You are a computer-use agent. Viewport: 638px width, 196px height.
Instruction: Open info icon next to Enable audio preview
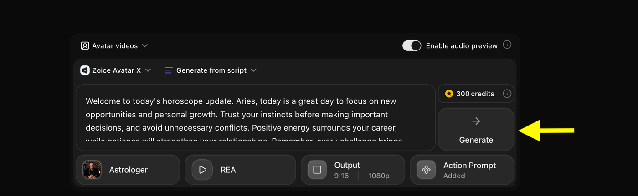pyautogui.click(x=507, y=45)
